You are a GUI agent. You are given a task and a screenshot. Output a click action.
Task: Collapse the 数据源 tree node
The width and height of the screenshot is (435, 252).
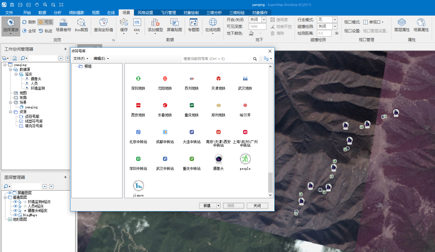(10, 69)
